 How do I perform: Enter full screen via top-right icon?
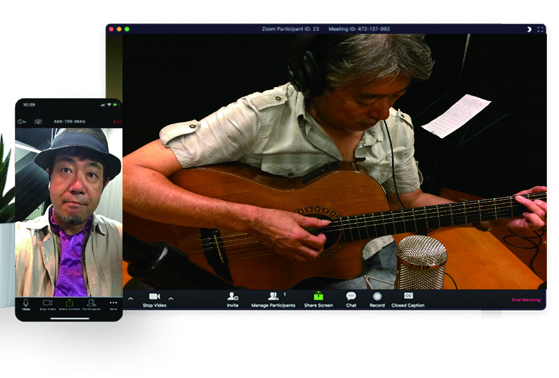[x=540, y=29]
